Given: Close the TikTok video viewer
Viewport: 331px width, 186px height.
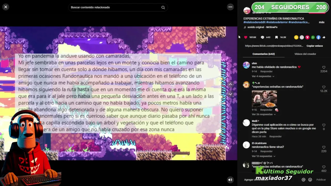Looking at the screenshot, I should click(x=6, y=7).
